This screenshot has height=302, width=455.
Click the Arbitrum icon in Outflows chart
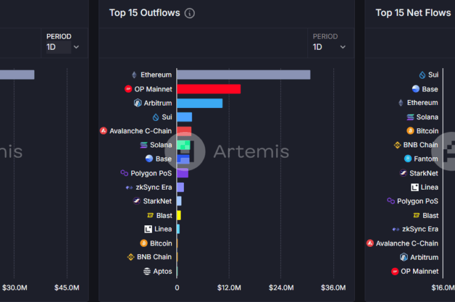pos(138,103)
